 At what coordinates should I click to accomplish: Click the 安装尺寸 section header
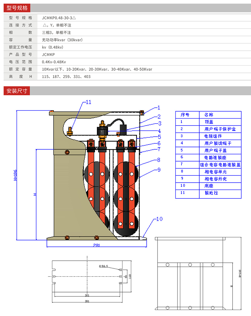click(17, 91)
